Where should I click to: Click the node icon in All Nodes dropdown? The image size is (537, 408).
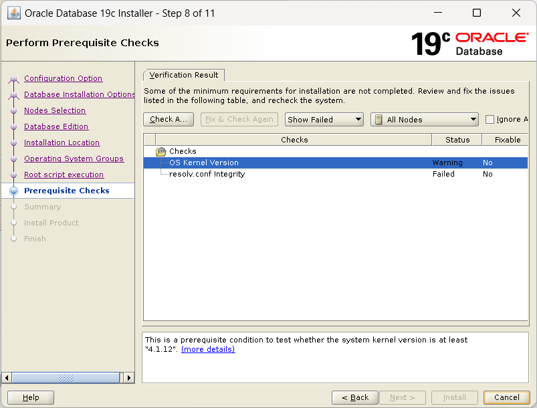click(x=379, y=120)
